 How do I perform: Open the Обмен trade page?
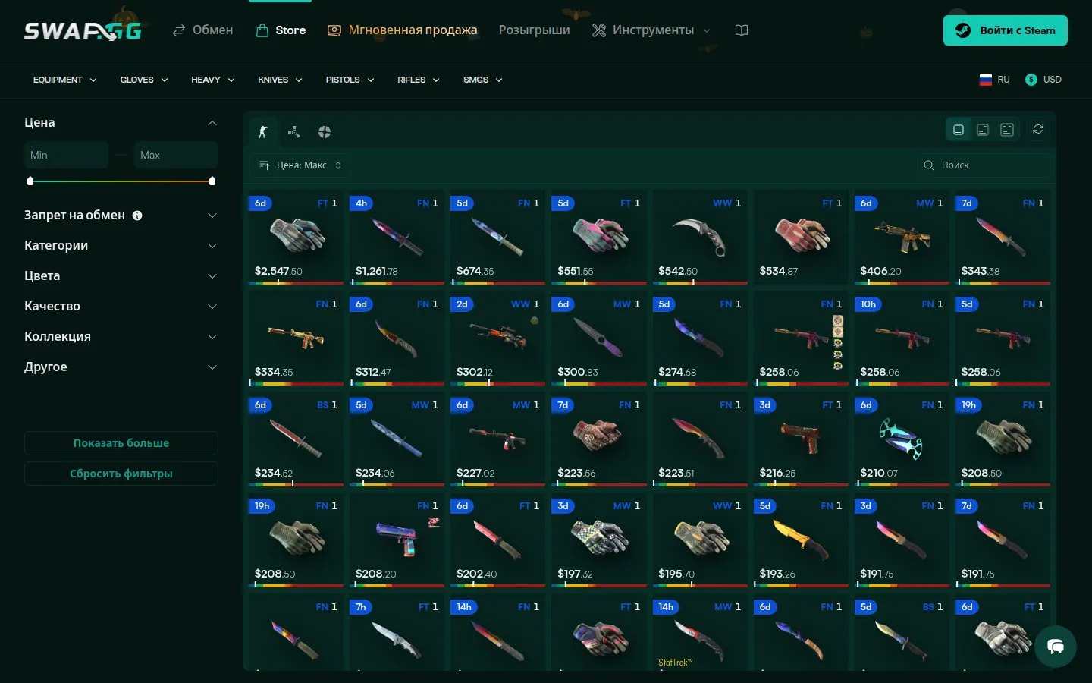coord(202,30)
